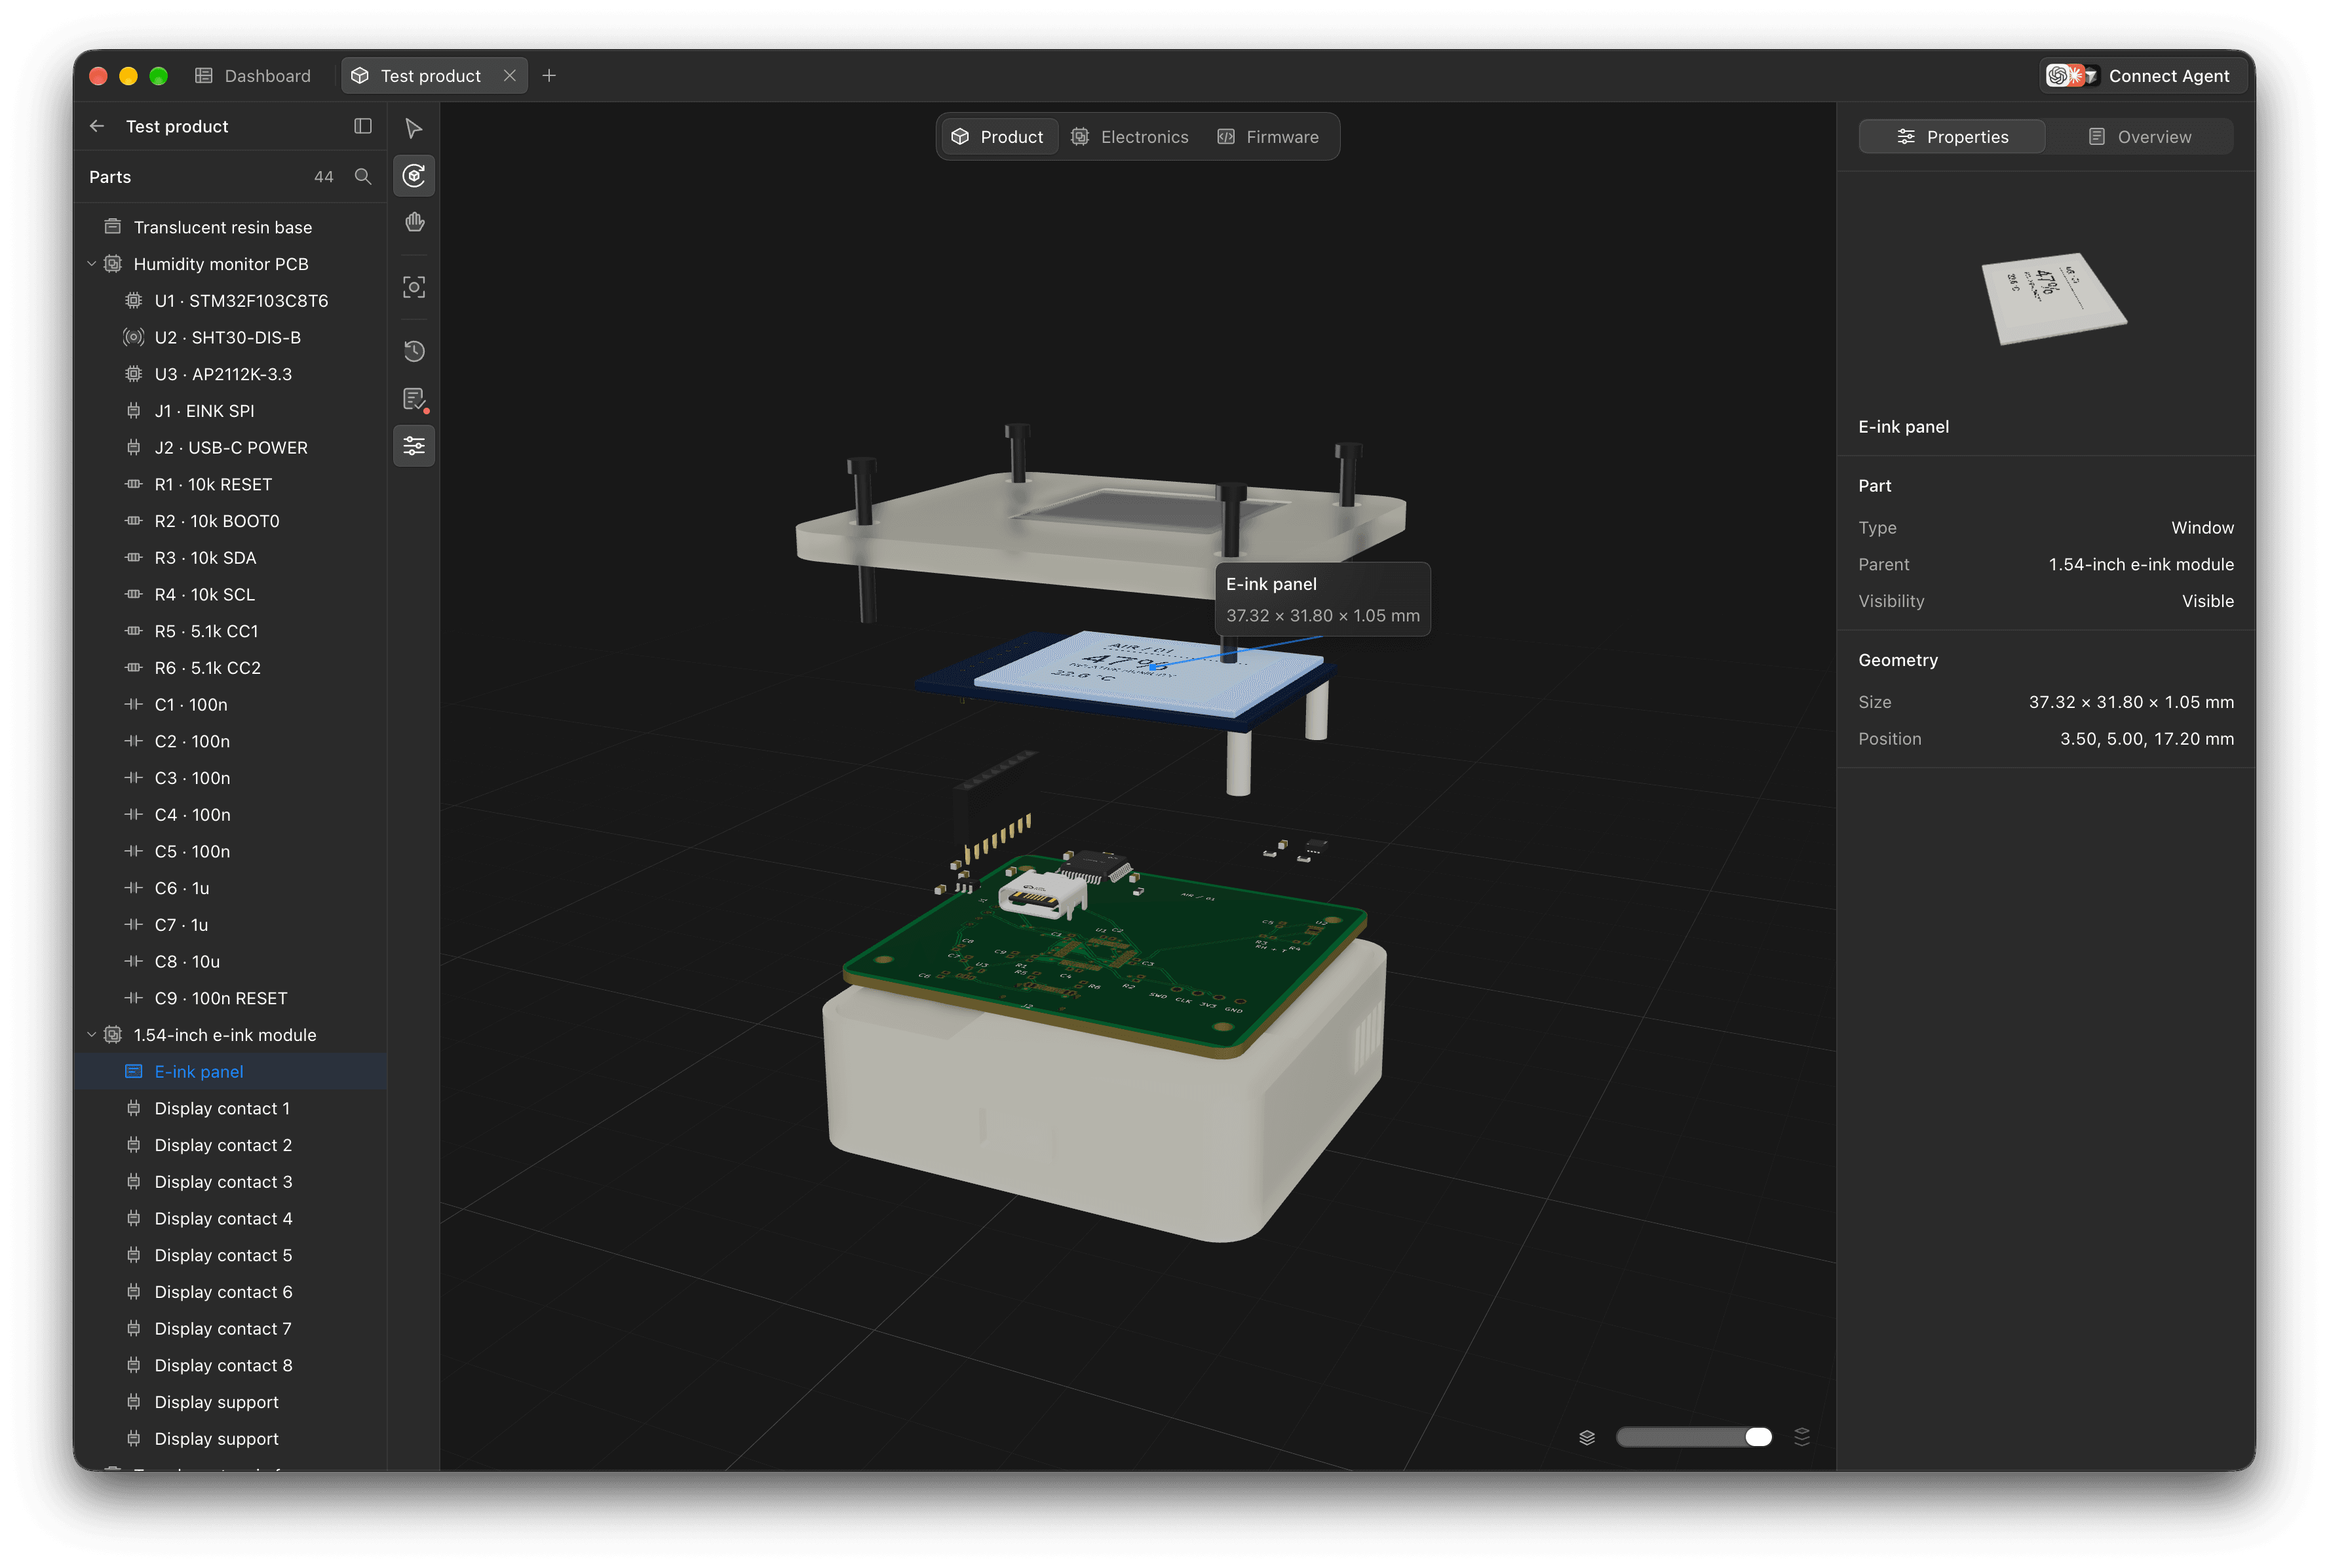Viewport: 2329px width, 1568px height.
Task: Select R5 · 5.1k CC1 part
Action: (x=231, y=631)
